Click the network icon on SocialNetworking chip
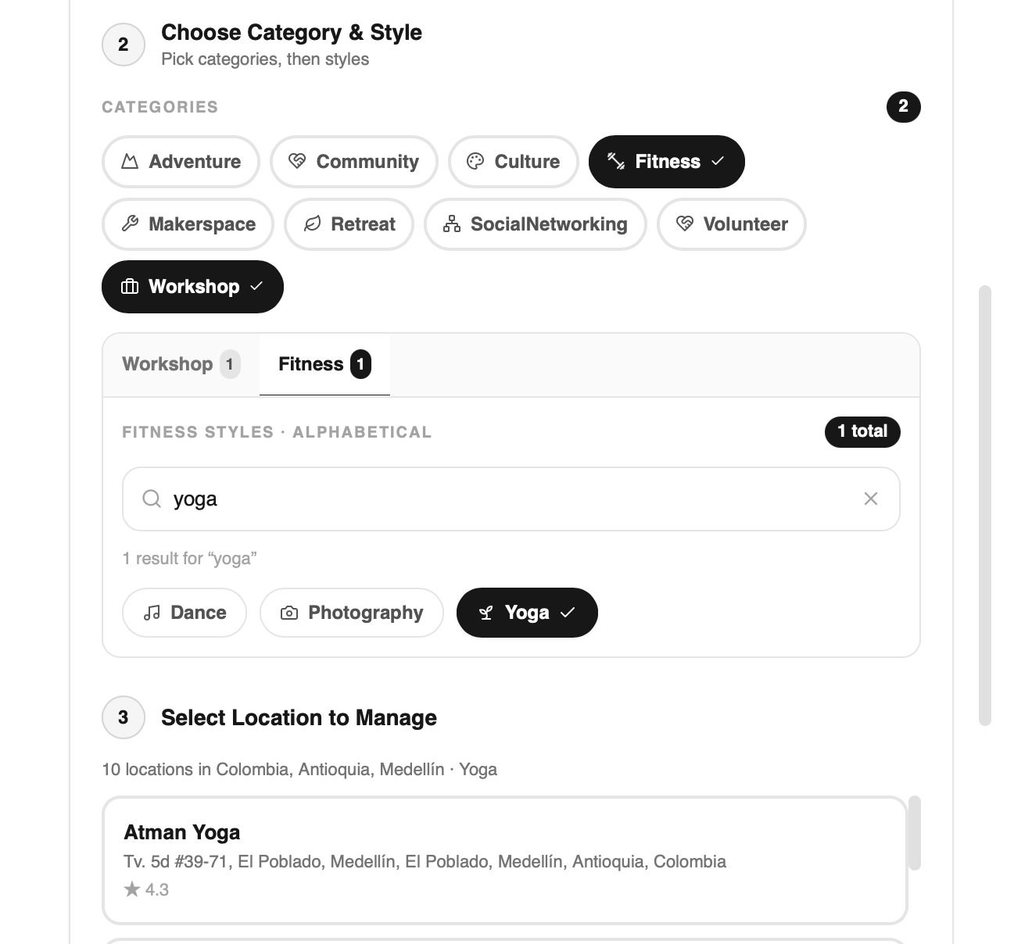The width and height of the screenshot is (1032, 944). click(x=452, y=224)
